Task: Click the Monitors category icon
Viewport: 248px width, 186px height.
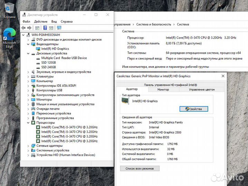Action: pyautogui.click(x=33, y=100)
